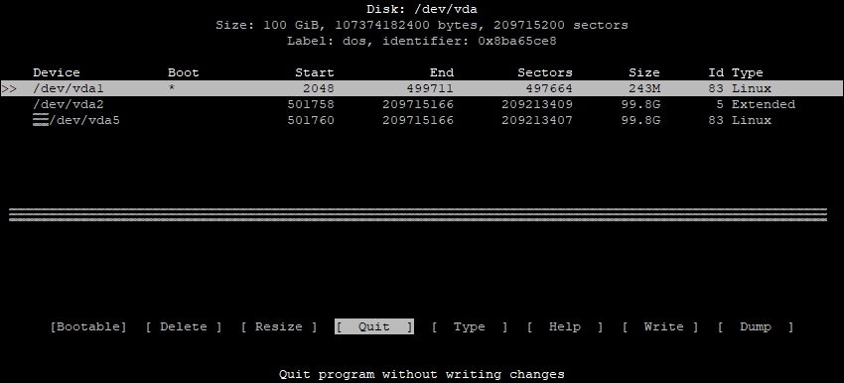
Task: Click the Boot column header
Action: [x=183, y=72]
